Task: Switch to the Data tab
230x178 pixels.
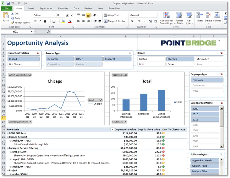Action: pos(76,8)
